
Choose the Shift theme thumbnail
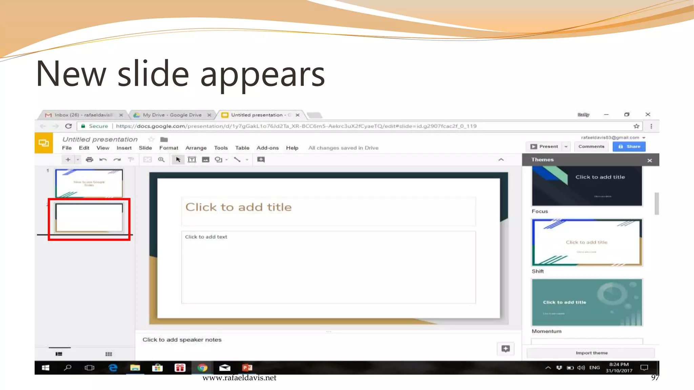point(587,242)
